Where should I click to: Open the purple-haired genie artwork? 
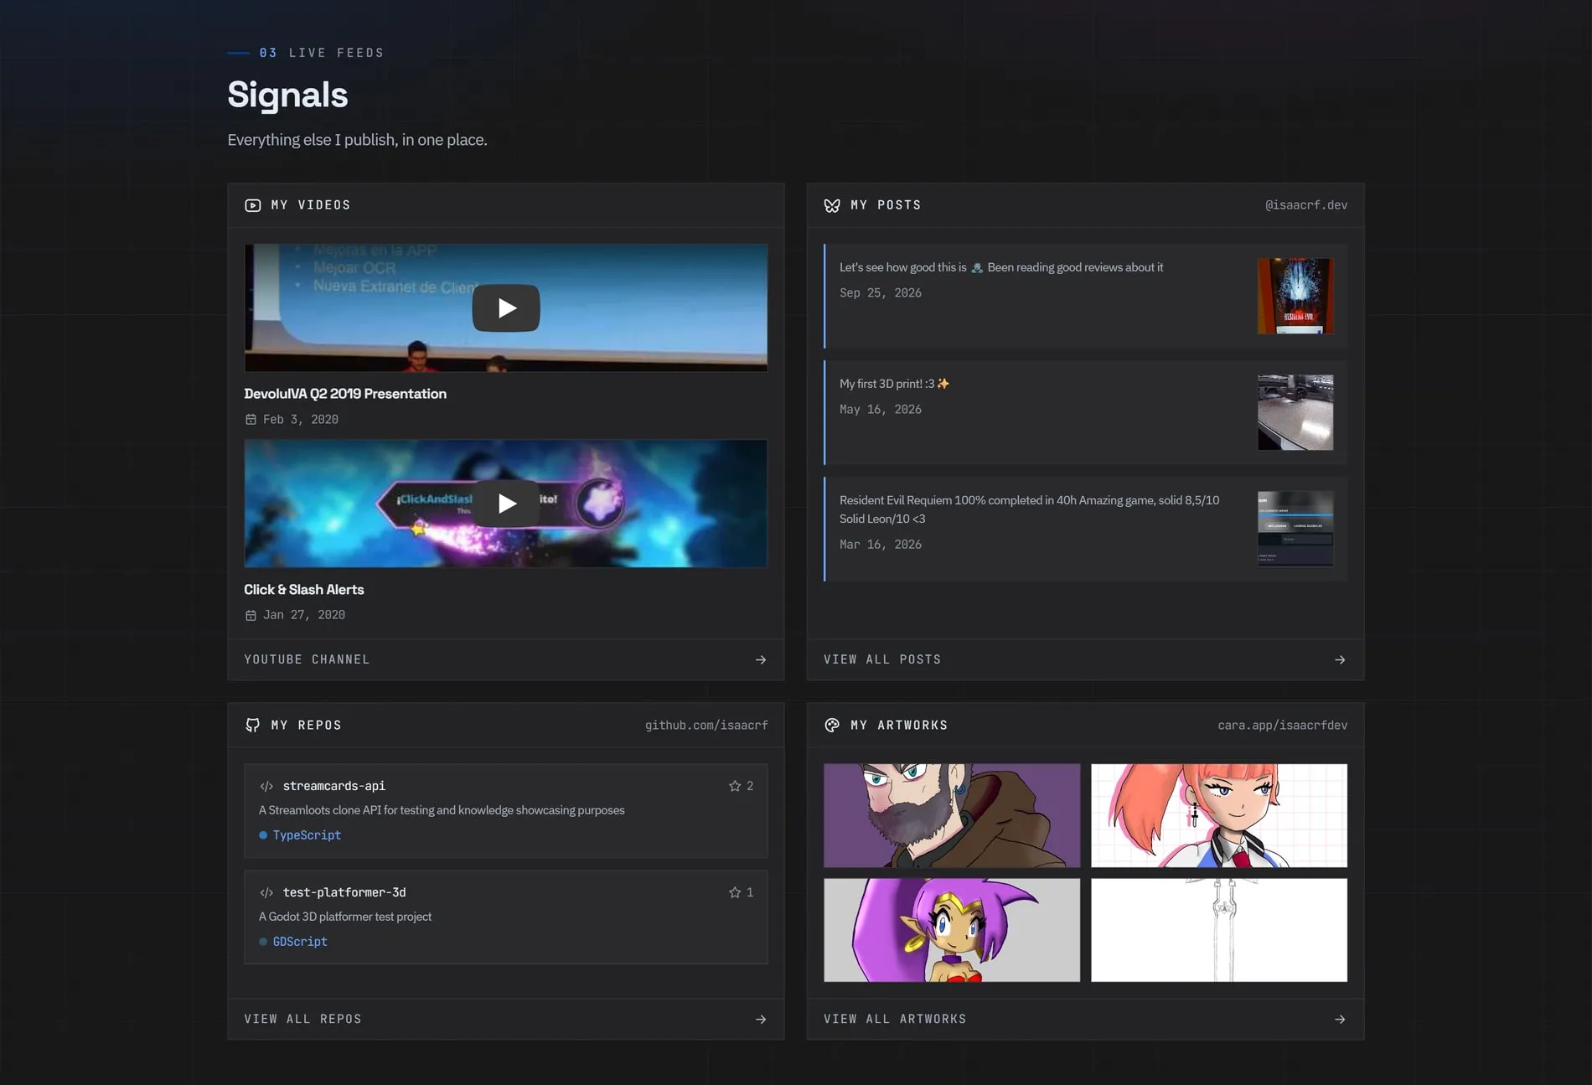(x=952, y=930)
